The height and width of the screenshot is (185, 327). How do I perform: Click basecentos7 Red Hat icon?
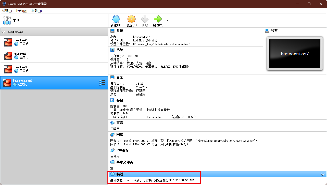point(7,83)
